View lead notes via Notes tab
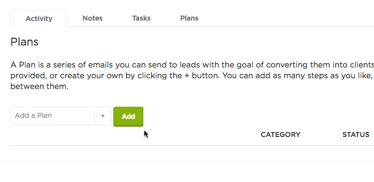 (93, 18)
